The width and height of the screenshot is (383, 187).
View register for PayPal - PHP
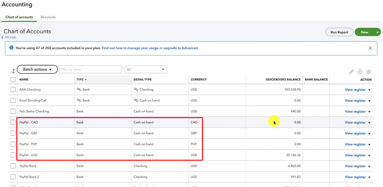point(355,144)
